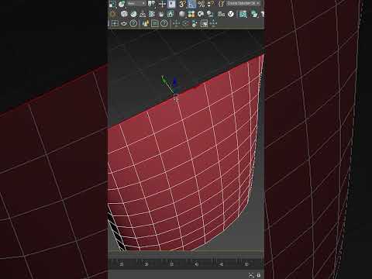372x279 pixels.
Task: Open the gray sphere Material Editor icon
Action: [x=182, y=14]
